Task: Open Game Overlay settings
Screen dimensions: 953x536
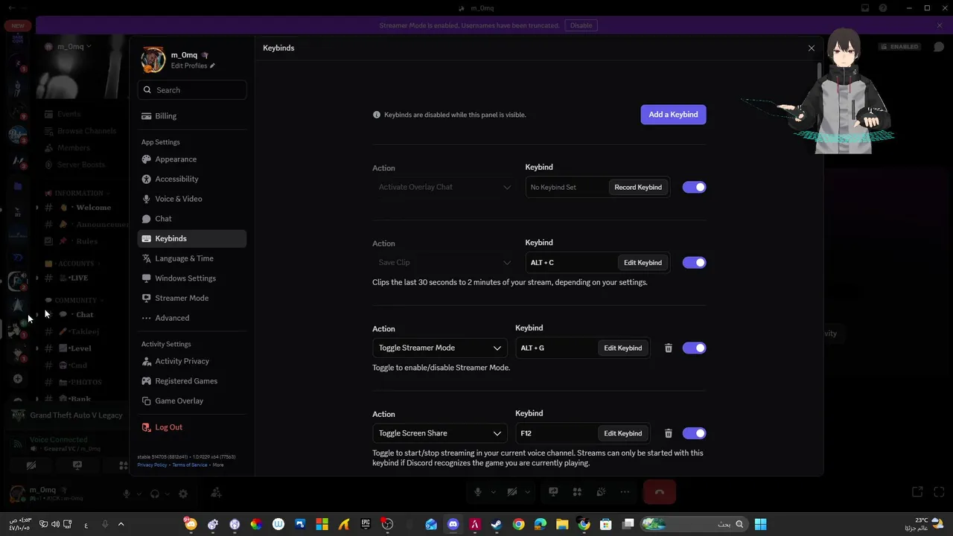Action: coord(192,401)
